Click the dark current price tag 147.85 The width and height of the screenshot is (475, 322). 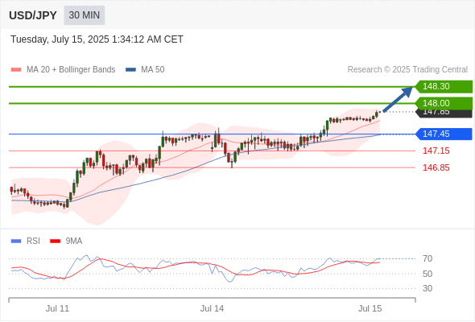444,114
